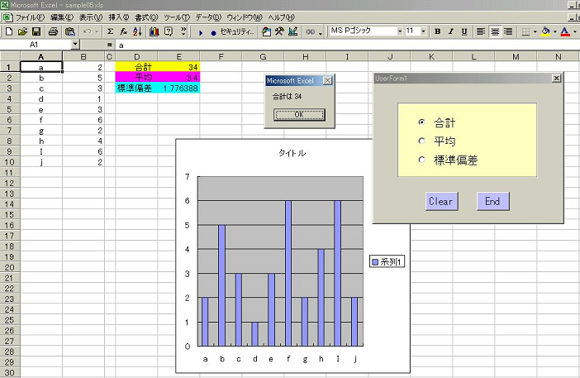Click the New workbook icon
The width and height of the screenshot is (580, 378).
pos(9,31)
